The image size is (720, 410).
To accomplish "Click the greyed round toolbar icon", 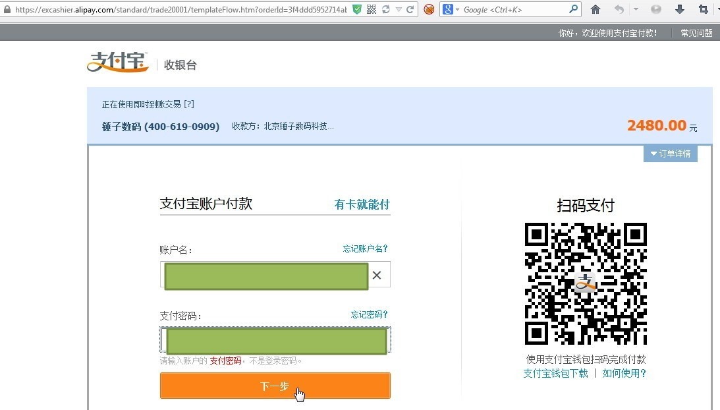I will [655, 9].
